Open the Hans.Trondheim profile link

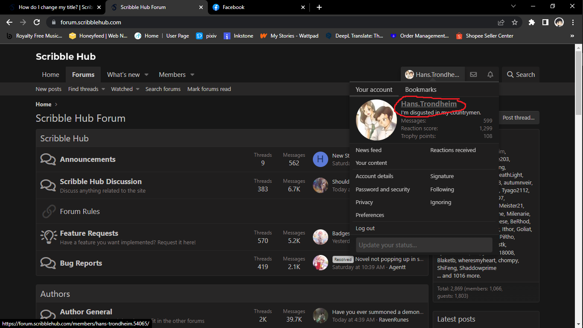429,104
